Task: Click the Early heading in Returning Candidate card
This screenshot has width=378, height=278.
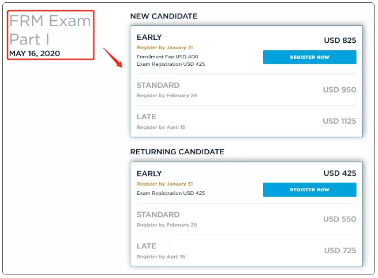Action: tap(149, 173)
